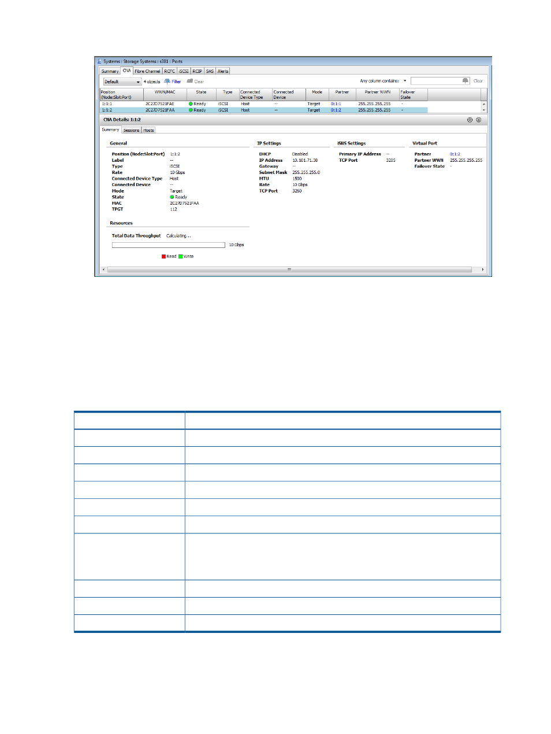Click iSNS TCP Port value 3205

pos(391,161)
